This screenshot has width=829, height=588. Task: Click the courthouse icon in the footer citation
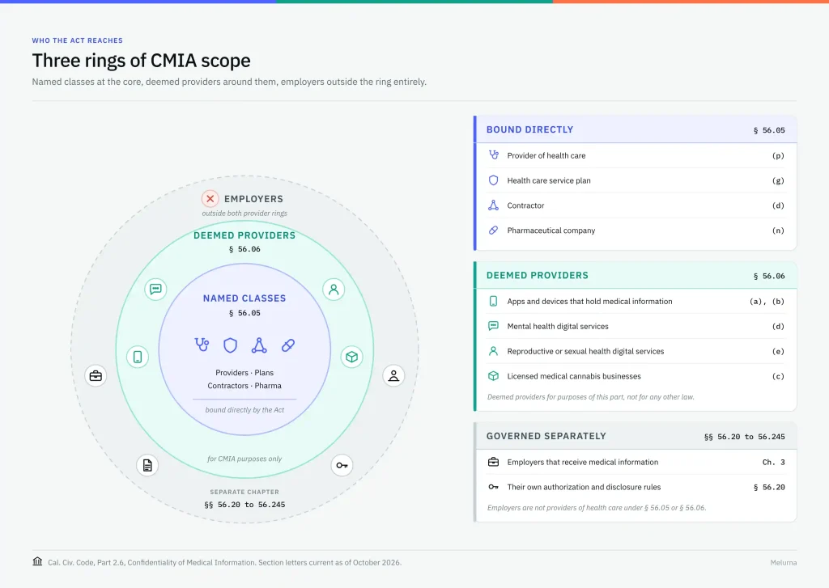click(37, 561)
